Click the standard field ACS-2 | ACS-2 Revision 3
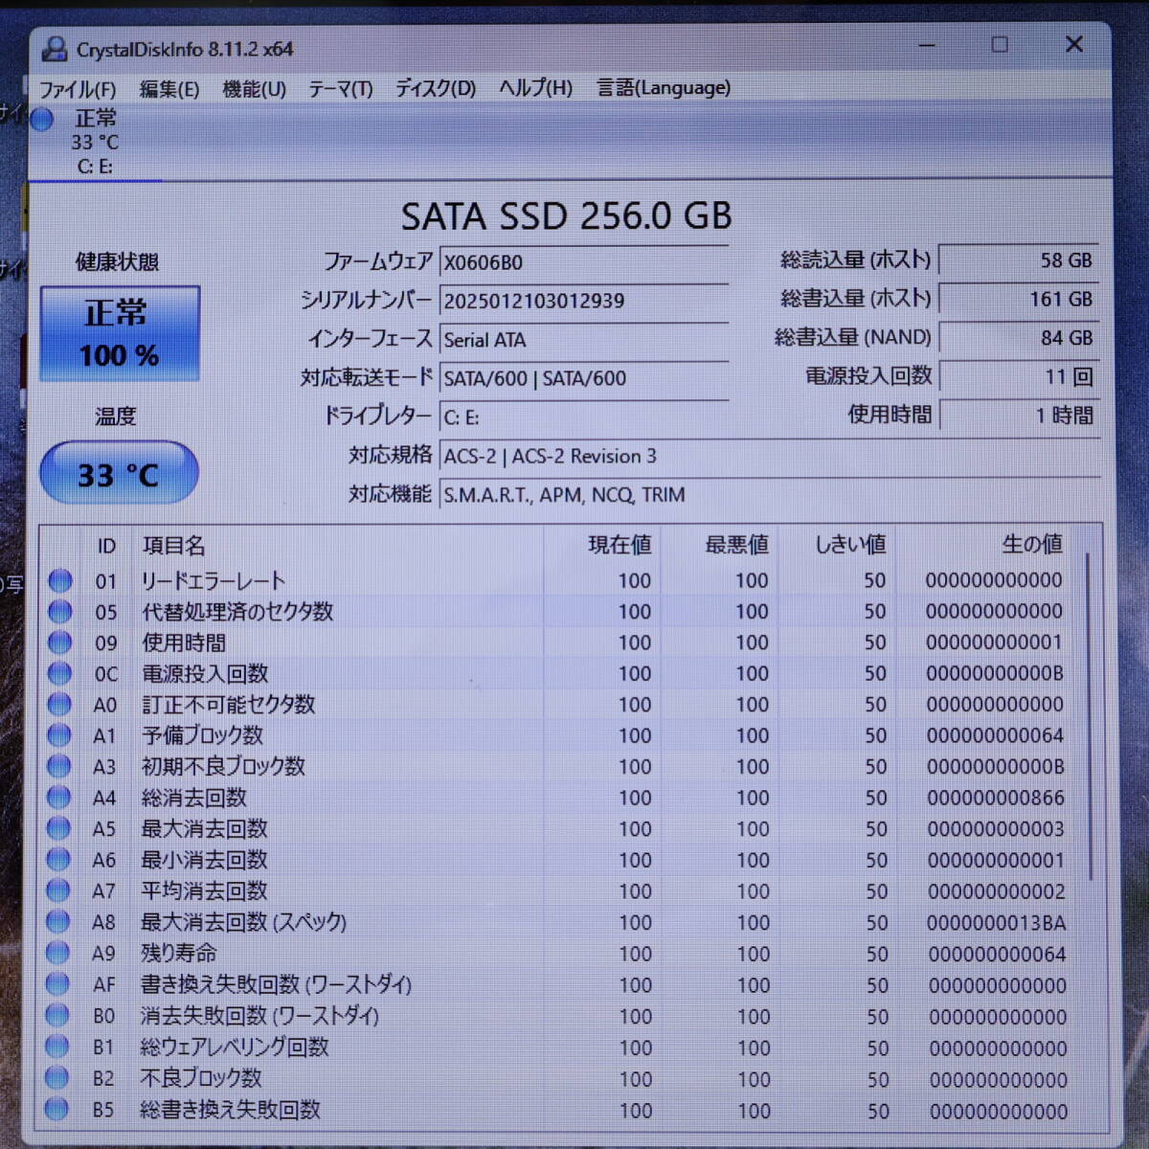This screenshot has width=1149, height=1149. pos(769,456)
